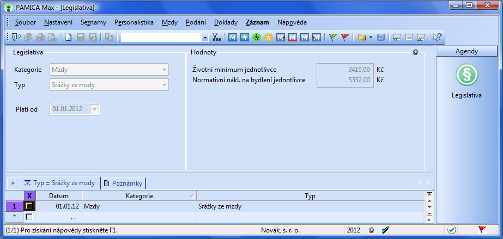Viewport: 503px width, 239px height.
Task: Open the Platí od date picker arrow
Action: (x=95, y=109)
